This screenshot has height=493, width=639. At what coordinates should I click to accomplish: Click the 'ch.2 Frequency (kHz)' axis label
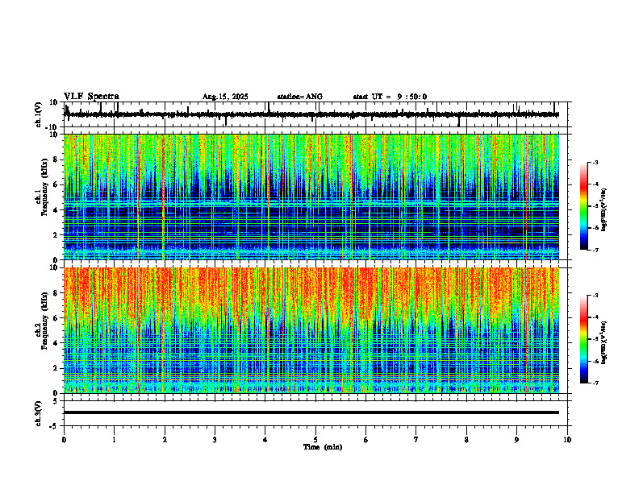pyautogui.click(x=41, y=321)
